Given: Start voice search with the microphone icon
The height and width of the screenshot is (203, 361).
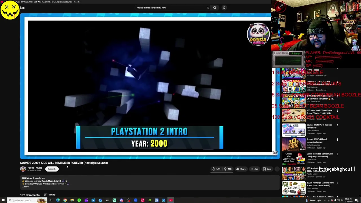Looking at the screenshot, I should pos(224,8).
